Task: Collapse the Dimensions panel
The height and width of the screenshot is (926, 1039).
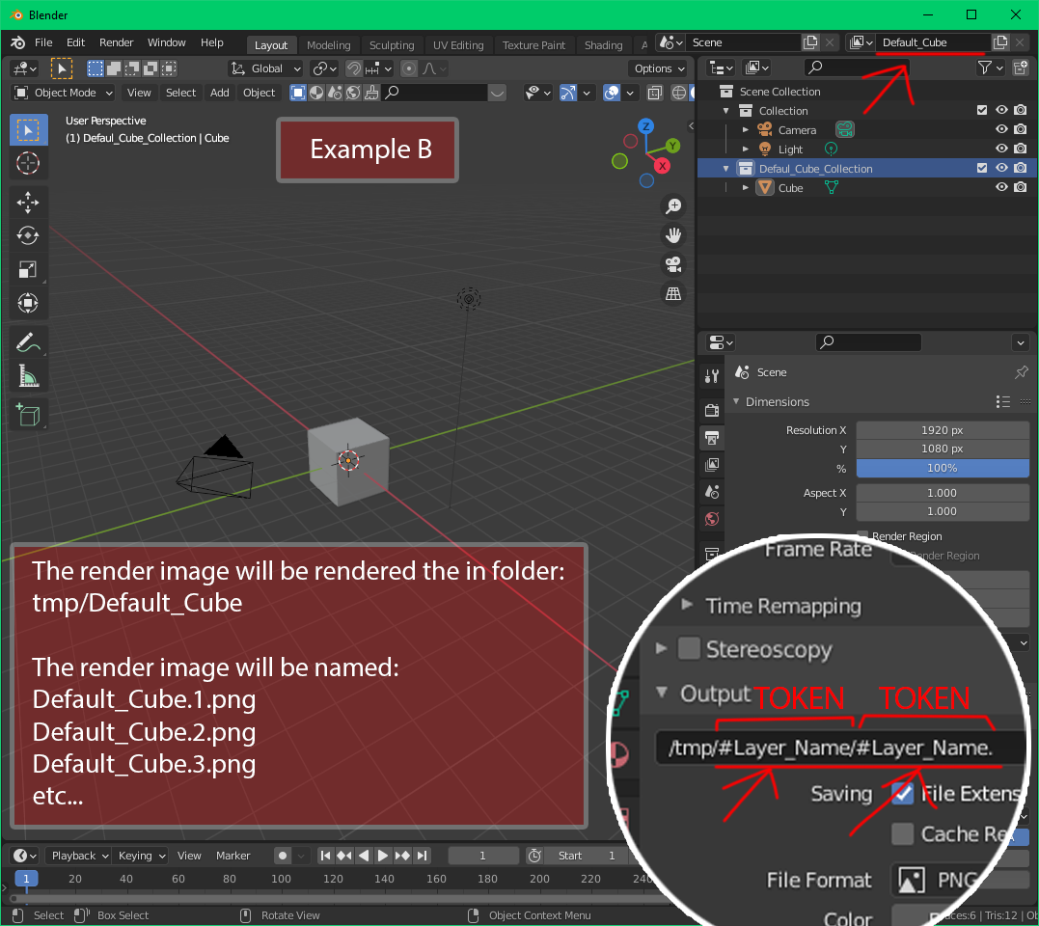Action: [x=736, y=401]
